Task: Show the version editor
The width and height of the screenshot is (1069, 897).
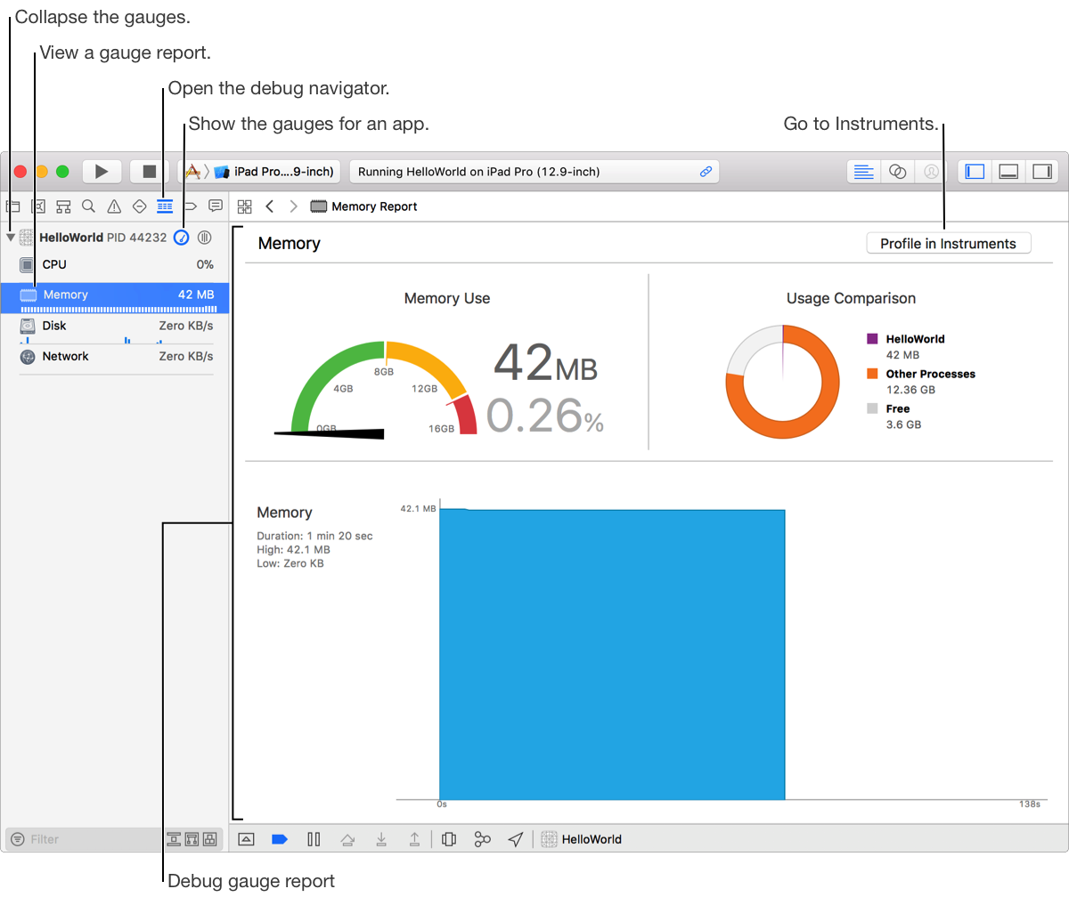Action: pyautogui.click(x=931, y=172)
